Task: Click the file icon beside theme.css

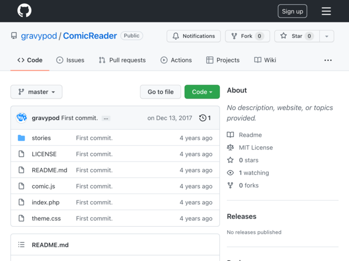Action: 21,218
